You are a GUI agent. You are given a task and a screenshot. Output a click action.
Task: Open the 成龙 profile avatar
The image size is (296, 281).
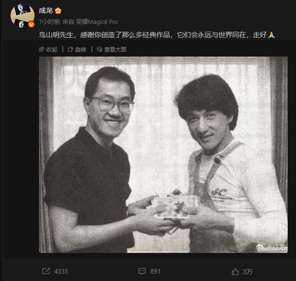pos(23,16)
